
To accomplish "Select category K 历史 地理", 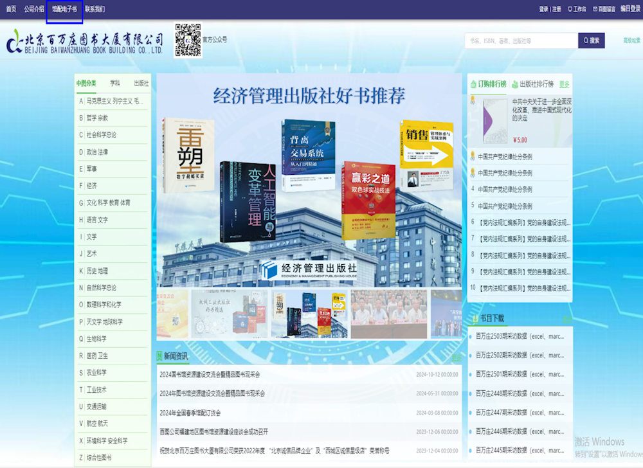I will [x=113, y=271].
